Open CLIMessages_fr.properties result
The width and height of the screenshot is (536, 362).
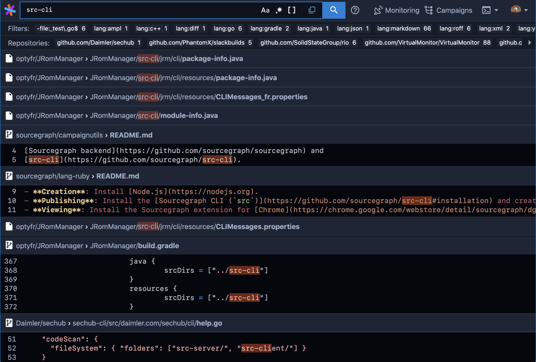199,97
